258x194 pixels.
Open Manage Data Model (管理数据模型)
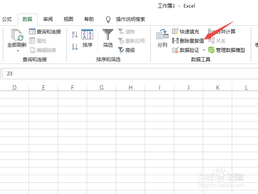click(x=227, y=50)
